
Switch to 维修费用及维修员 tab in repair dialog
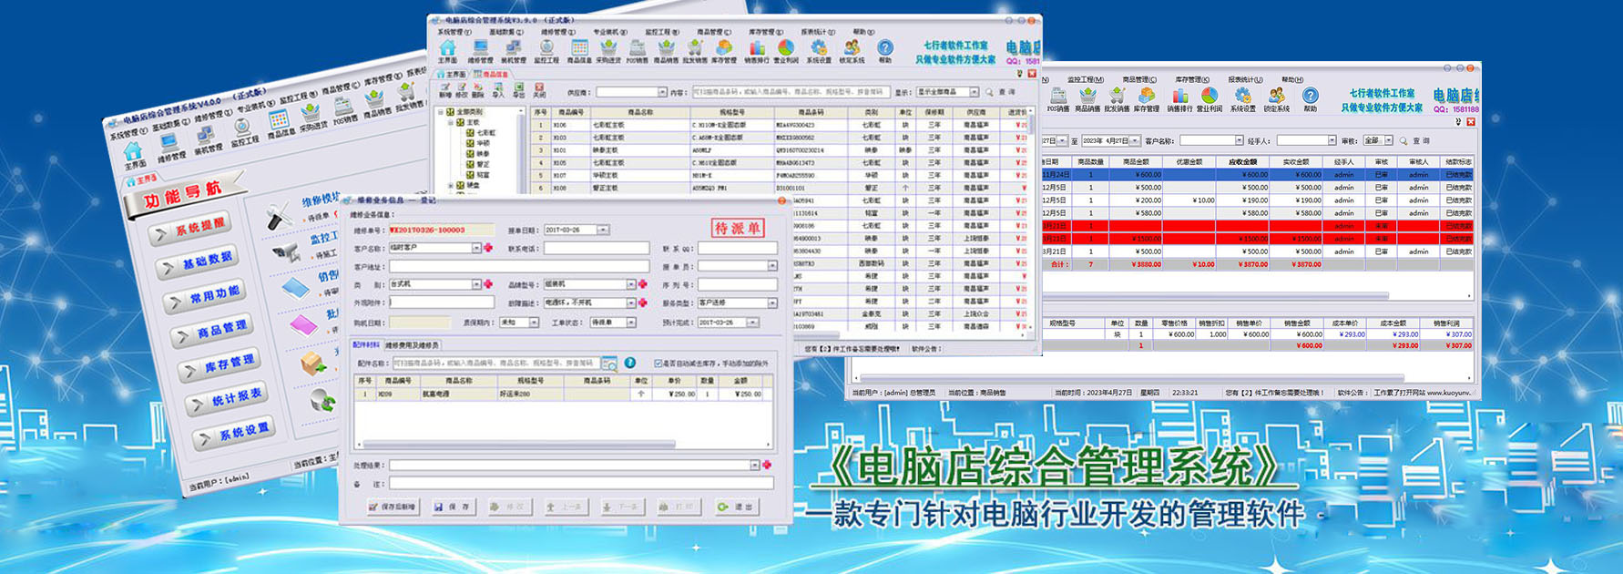pyautogui.click(x=413, y=345)
